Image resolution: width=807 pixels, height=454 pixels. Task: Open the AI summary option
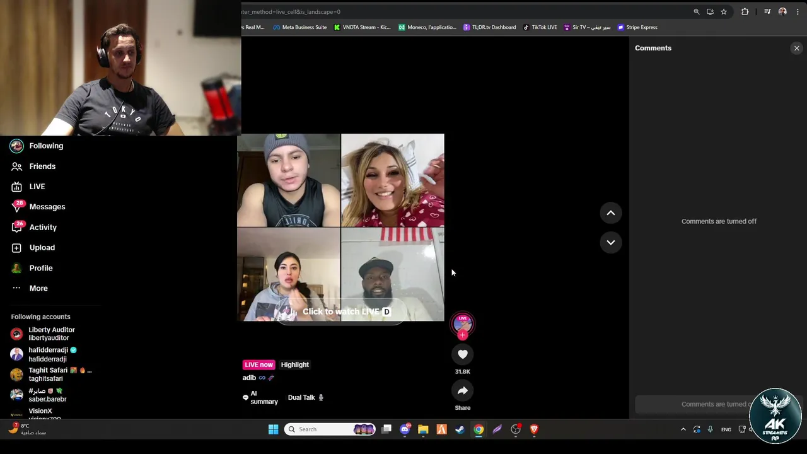pos(260,397)
